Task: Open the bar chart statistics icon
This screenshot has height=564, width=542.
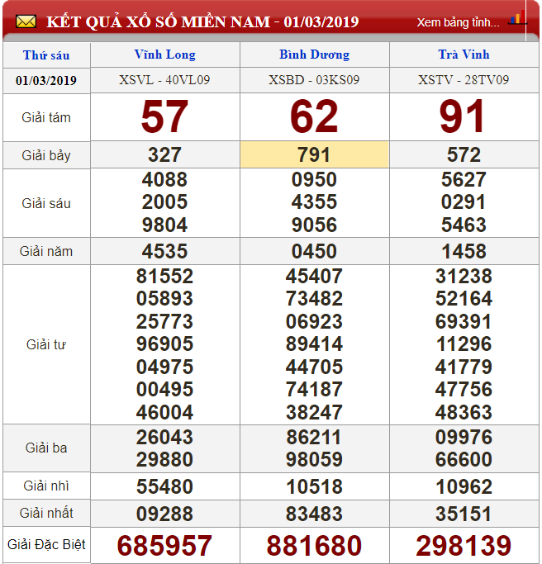Action: click(517, 18)
